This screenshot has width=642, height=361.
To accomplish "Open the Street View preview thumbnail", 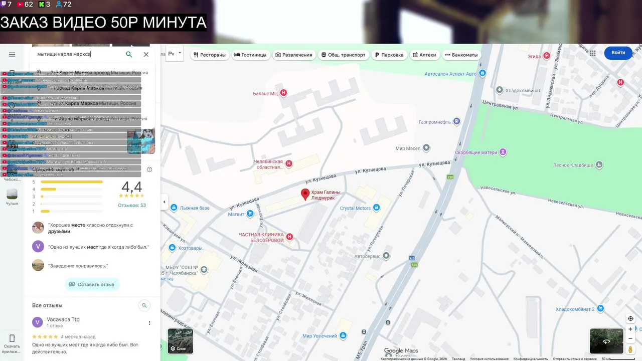I will pos(606,341).
